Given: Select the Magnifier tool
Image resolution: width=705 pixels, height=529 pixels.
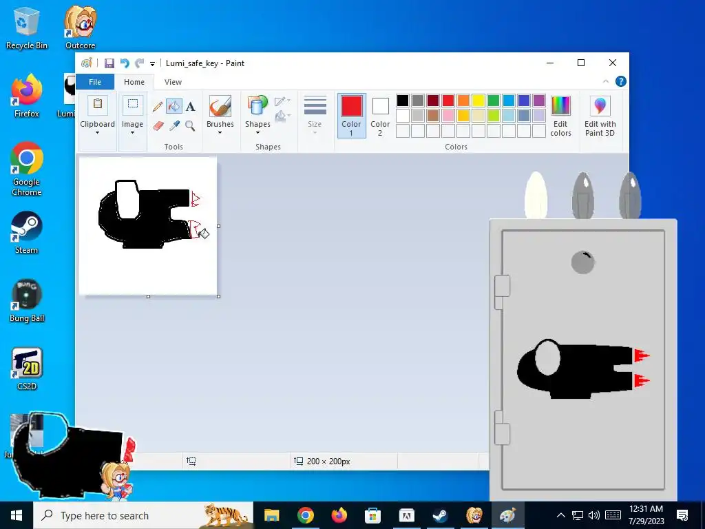Looking at the screenshot, I should click(x=190, y=125).
